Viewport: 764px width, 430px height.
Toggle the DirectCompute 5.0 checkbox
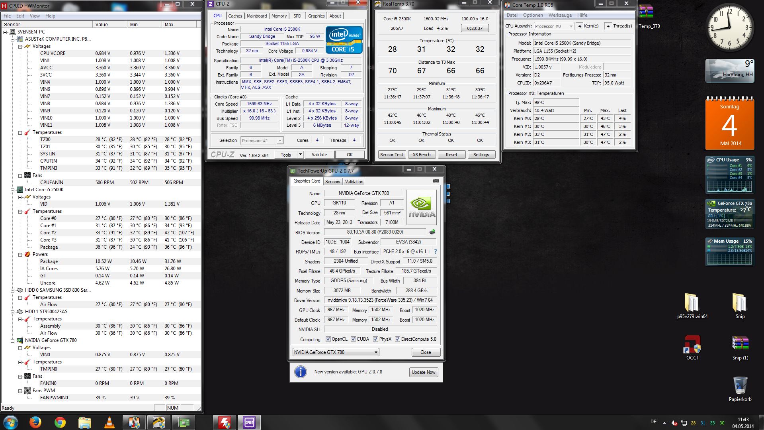click(397, 339)
